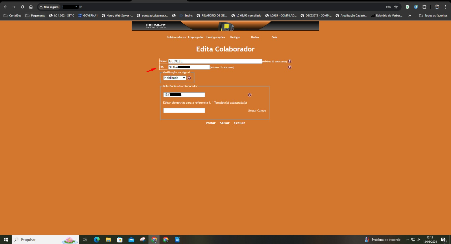Open the Relógio menu
The image size is (451, 244).
235,37
